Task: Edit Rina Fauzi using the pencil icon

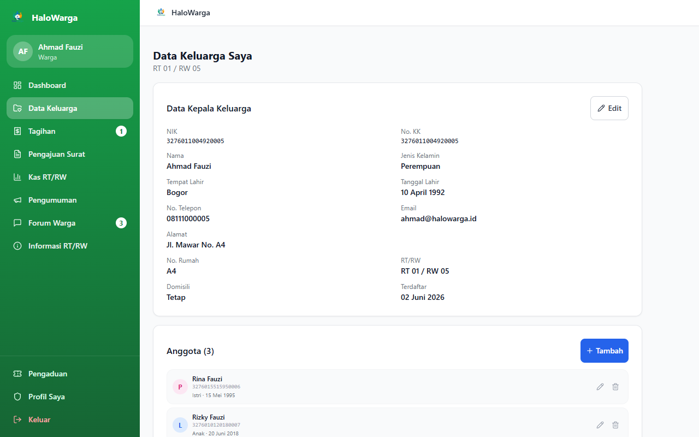Action: pos(600,387)
